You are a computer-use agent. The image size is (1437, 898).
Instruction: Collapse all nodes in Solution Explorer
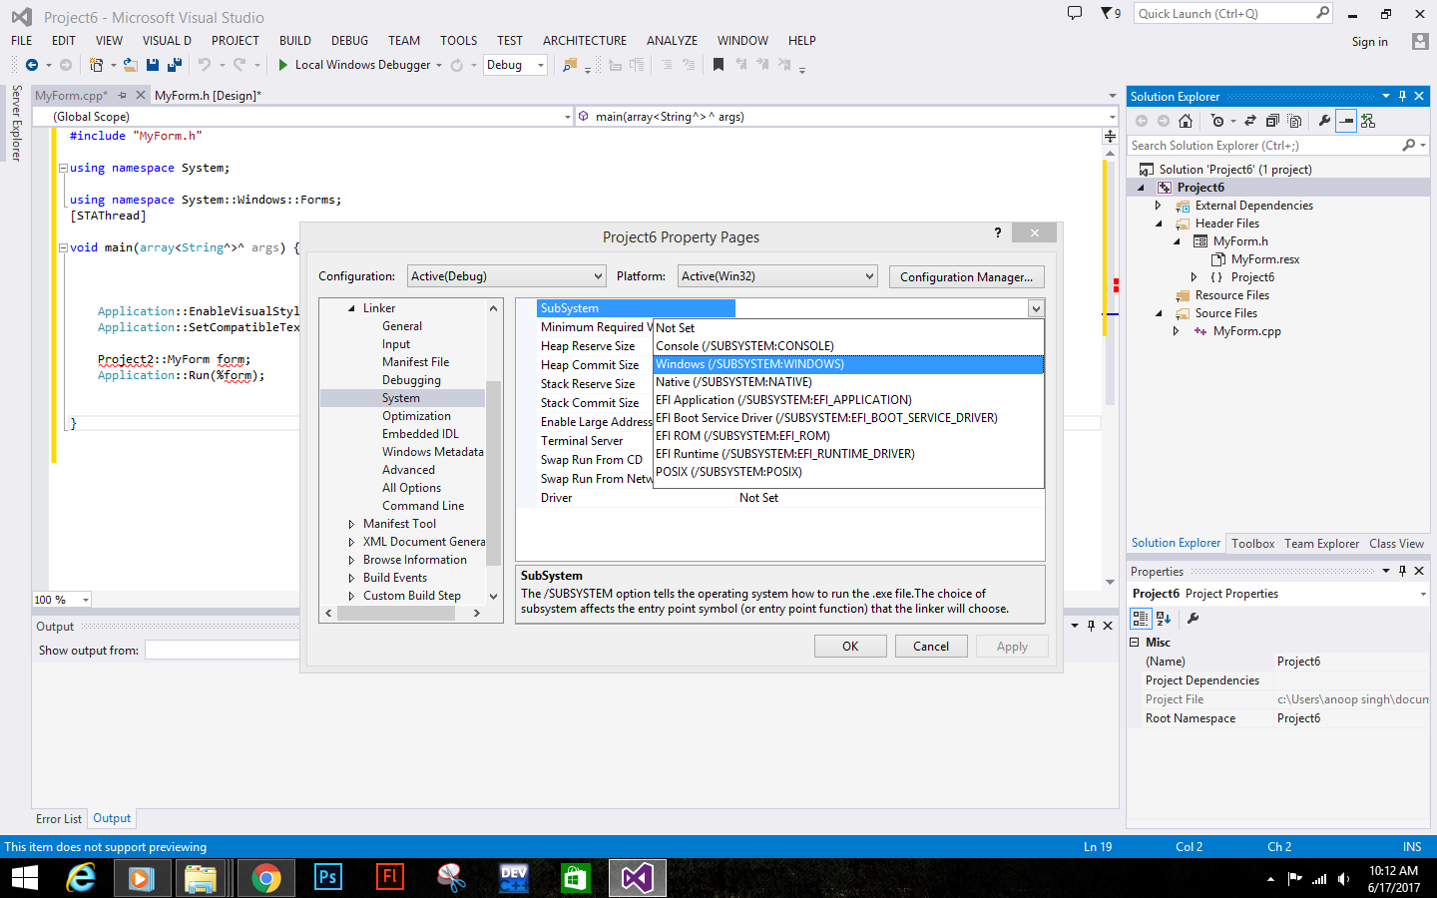[1273, 120]
